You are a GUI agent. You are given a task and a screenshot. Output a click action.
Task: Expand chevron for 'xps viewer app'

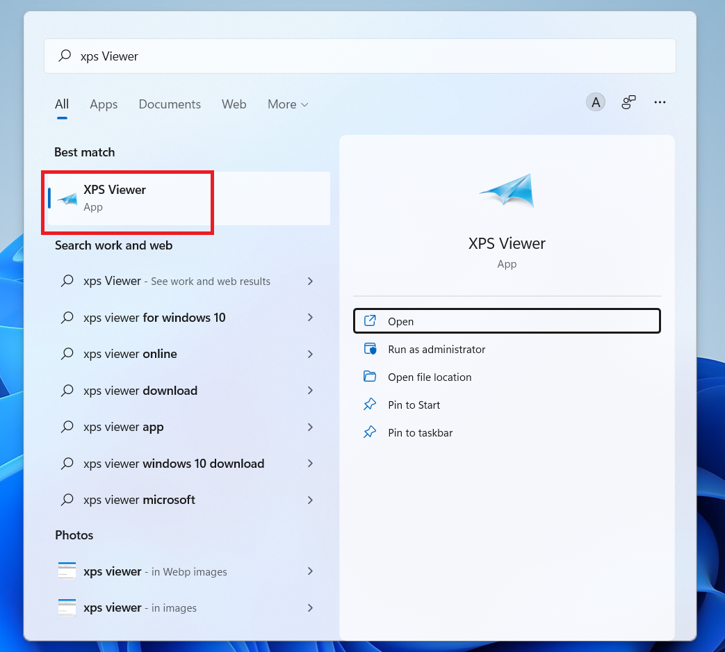[310, 427]
